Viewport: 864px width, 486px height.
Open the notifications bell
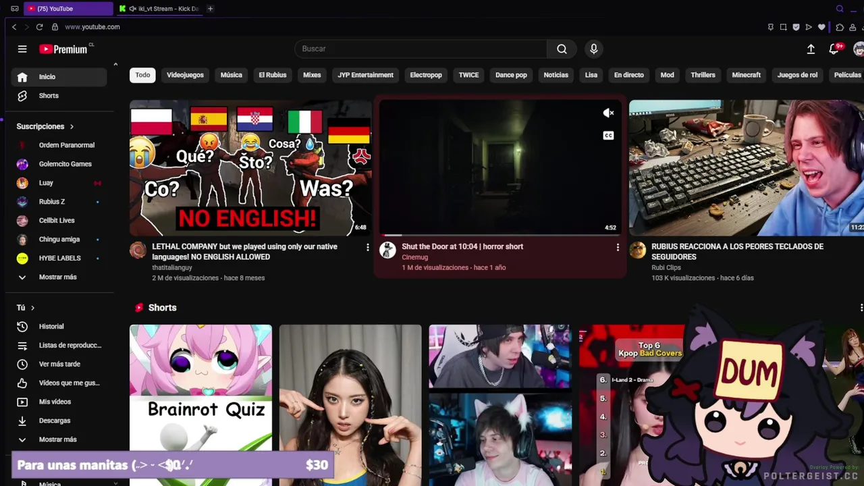click(x=834, y=49)
